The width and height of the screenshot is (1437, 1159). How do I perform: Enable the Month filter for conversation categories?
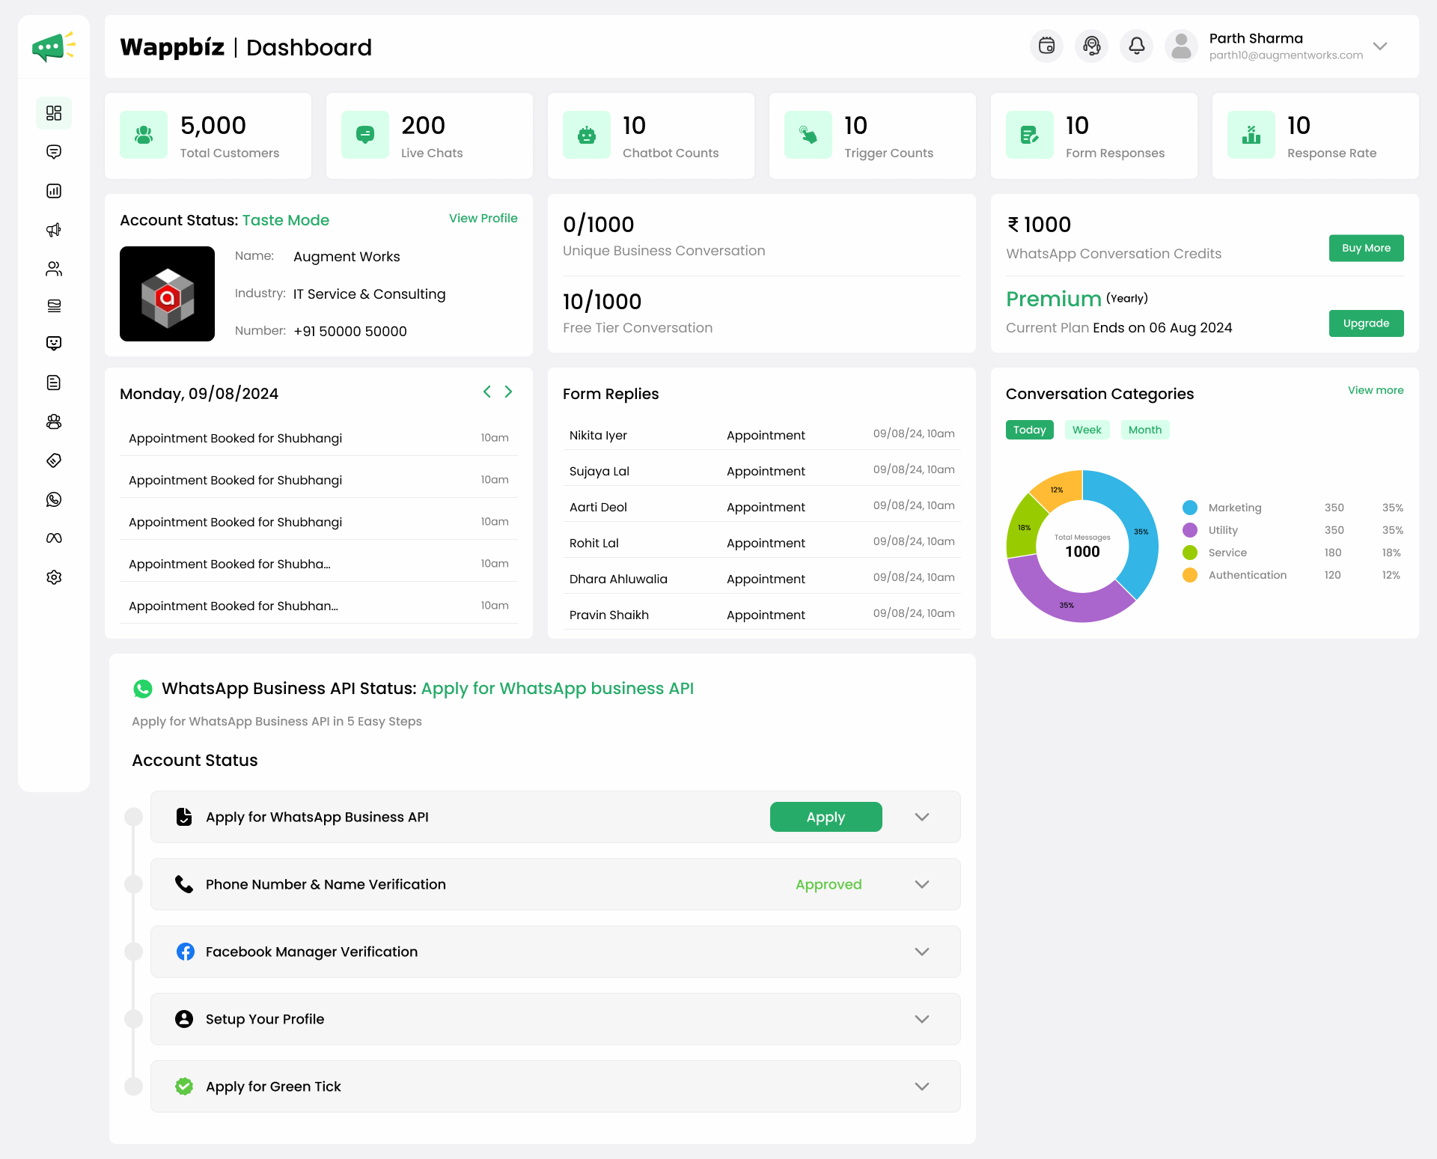pyautogui.click(x=1144, y=430)
